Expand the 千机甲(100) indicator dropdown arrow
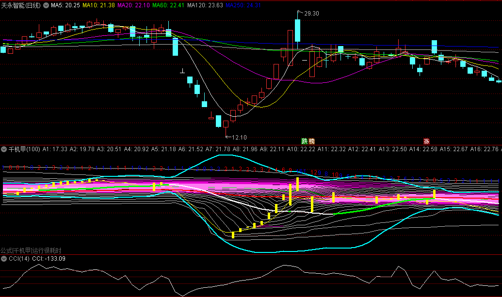The width and height of the screenshot is (502, 297). [x=4, y=149]
